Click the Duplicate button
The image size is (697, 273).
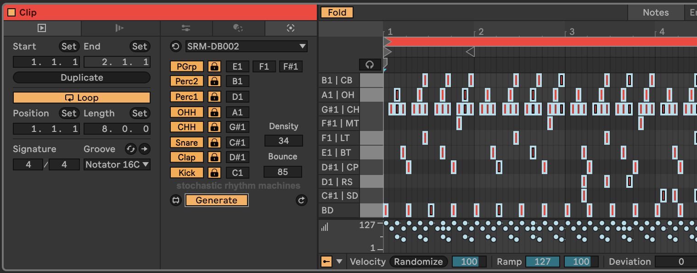tap(82, 77)
